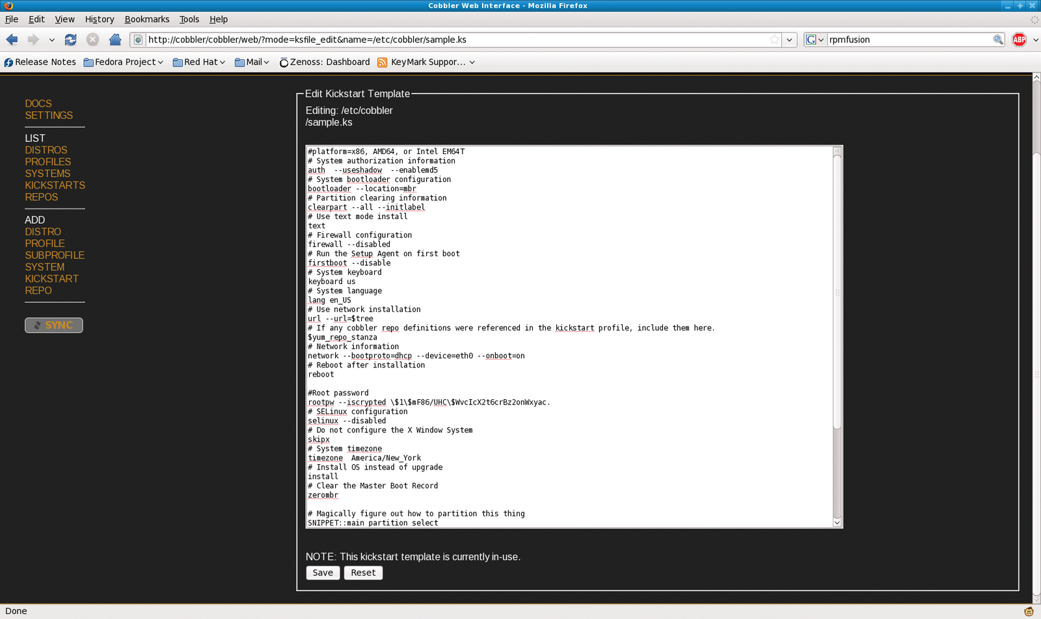Viewport: 1041px width, 619px height.
Task: Expand the Red Hat bookmark folder
Action: [199, 62]
